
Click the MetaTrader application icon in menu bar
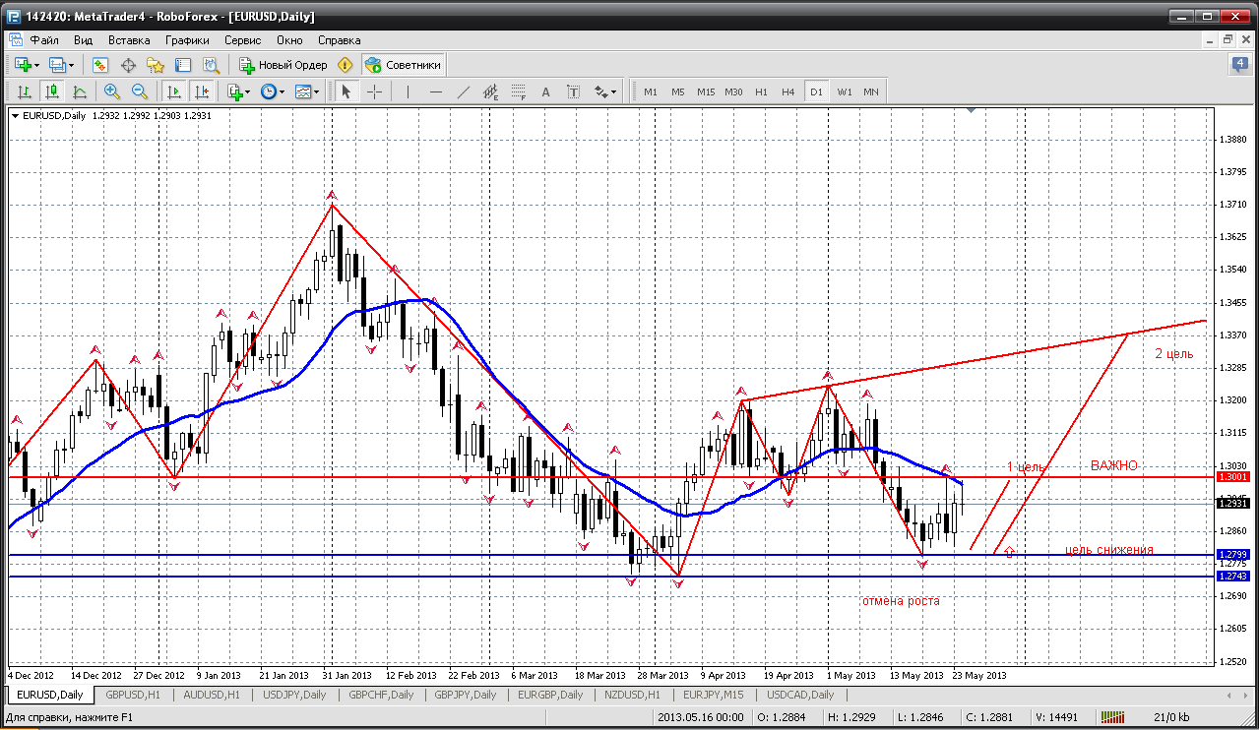pos(14,40)
